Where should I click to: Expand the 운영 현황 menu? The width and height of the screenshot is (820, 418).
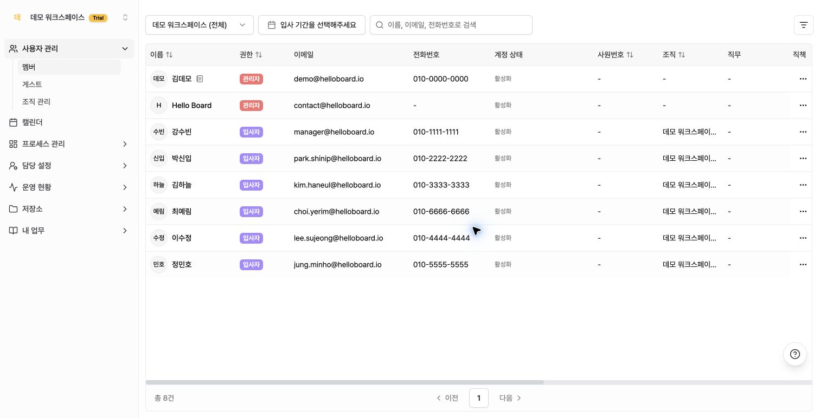[x=69, y=187]
